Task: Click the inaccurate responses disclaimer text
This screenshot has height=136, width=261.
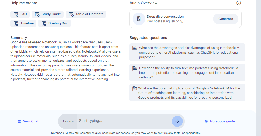Action: 126,133
